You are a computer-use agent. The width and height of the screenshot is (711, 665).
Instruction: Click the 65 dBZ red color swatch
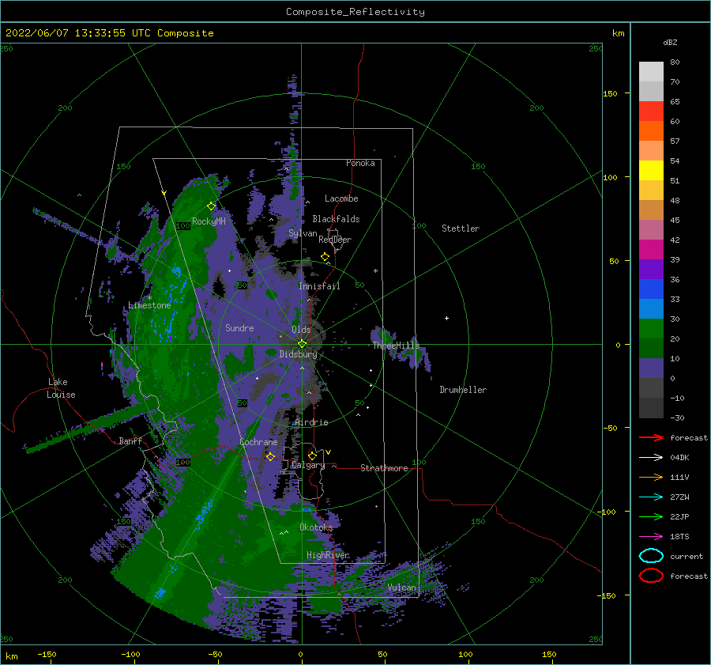[651, 111]
